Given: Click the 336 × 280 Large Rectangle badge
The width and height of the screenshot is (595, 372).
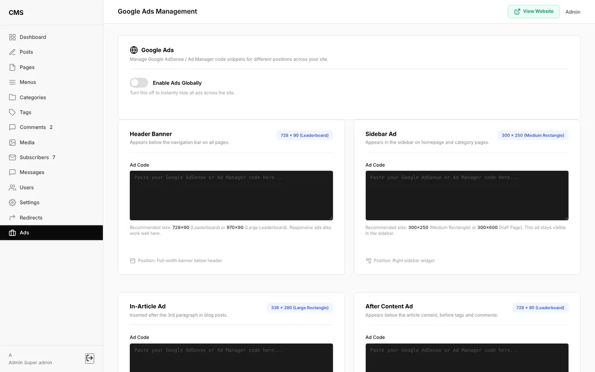Looking at the screenshot, I should pyautogui.click(x=300, y=308).
